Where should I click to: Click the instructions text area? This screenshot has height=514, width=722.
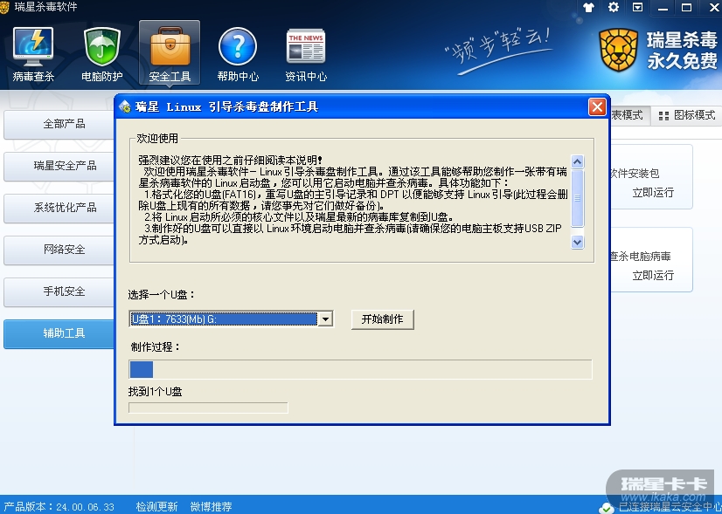[x=353, y=201]
